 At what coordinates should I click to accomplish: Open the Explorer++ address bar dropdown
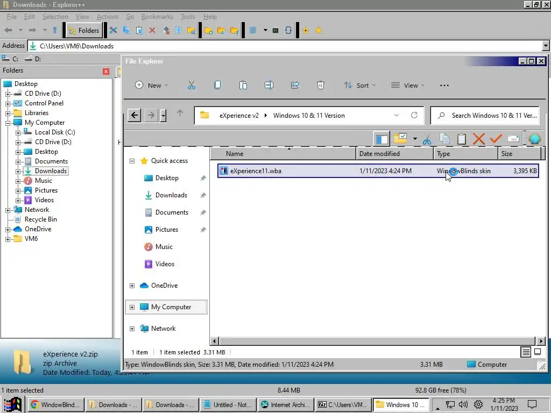[546, 46]
